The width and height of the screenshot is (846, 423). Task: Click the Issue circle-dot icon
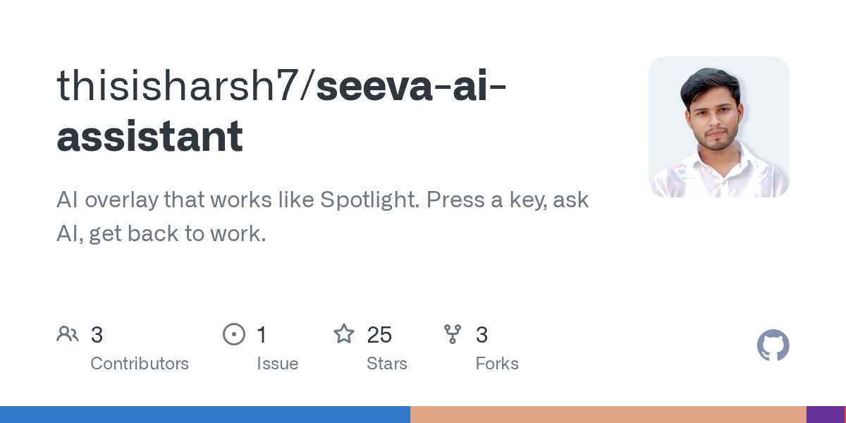click(233, 334)
